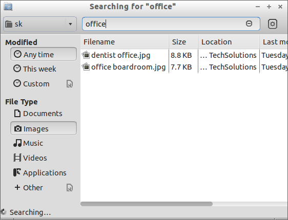Click the search settings gear icon
Screen dimensions: 288x220
[x=273, y=24]
